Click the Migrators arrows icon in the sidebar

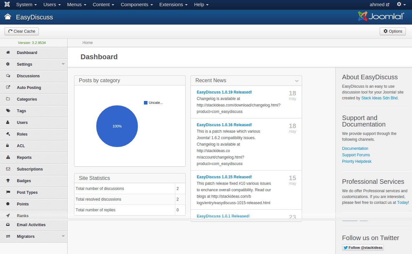(x=8, y=236)
